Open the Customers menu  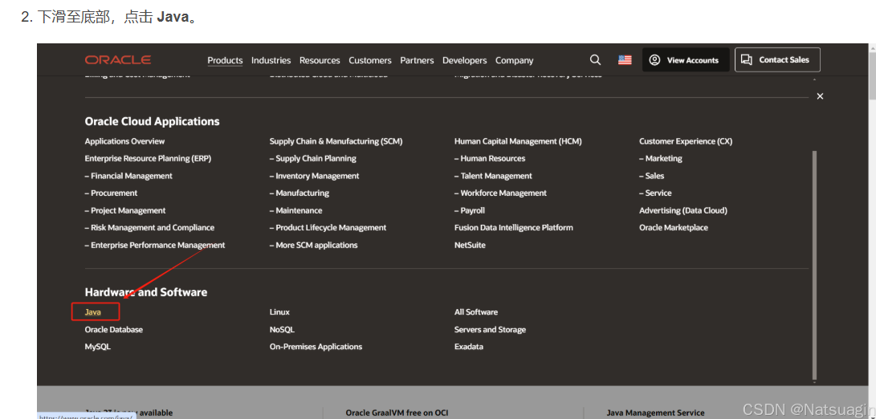tap(370, 60)
